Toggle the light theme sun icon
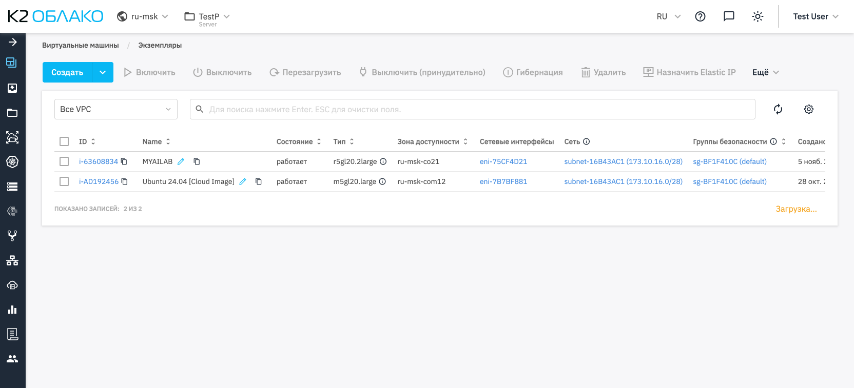The height and width of the screenshot is (388, 854). click(758, 16)
